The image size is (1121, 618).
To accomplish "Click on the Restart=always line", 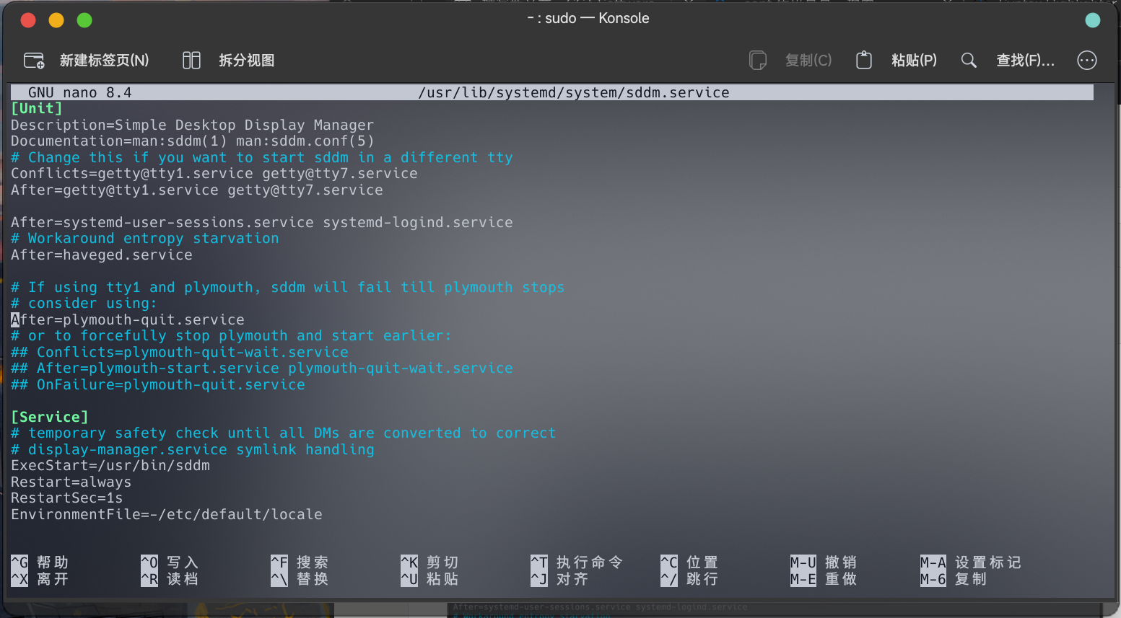I will pos(71,482).
